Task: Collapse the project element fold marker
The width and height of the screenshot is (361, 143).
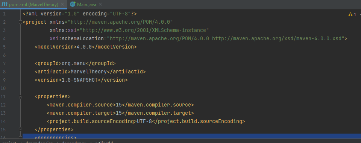Action: point(20,22)
